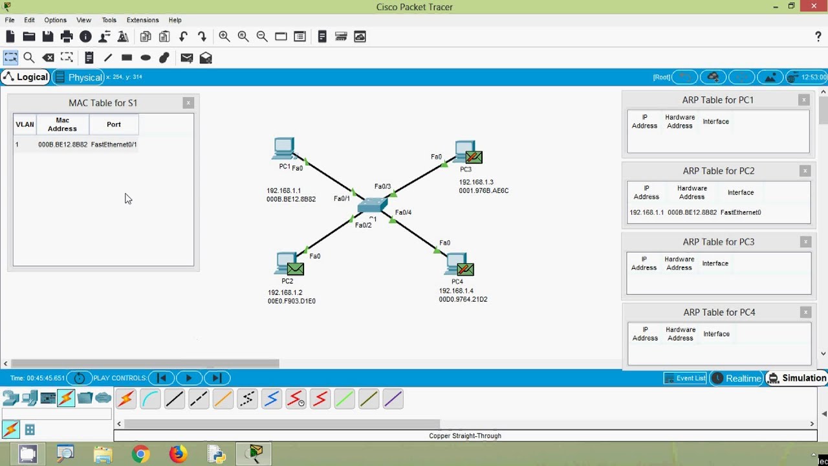Redo the last action
This screenshot has width=828, height=466.
(202, 37)
